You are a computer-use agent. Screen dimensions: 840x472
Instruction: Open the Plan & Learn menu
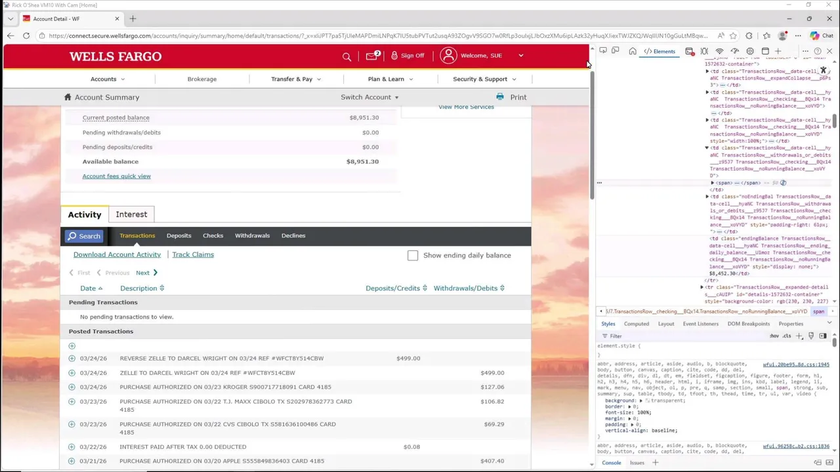pyautogui.click(x=390, y=79)
